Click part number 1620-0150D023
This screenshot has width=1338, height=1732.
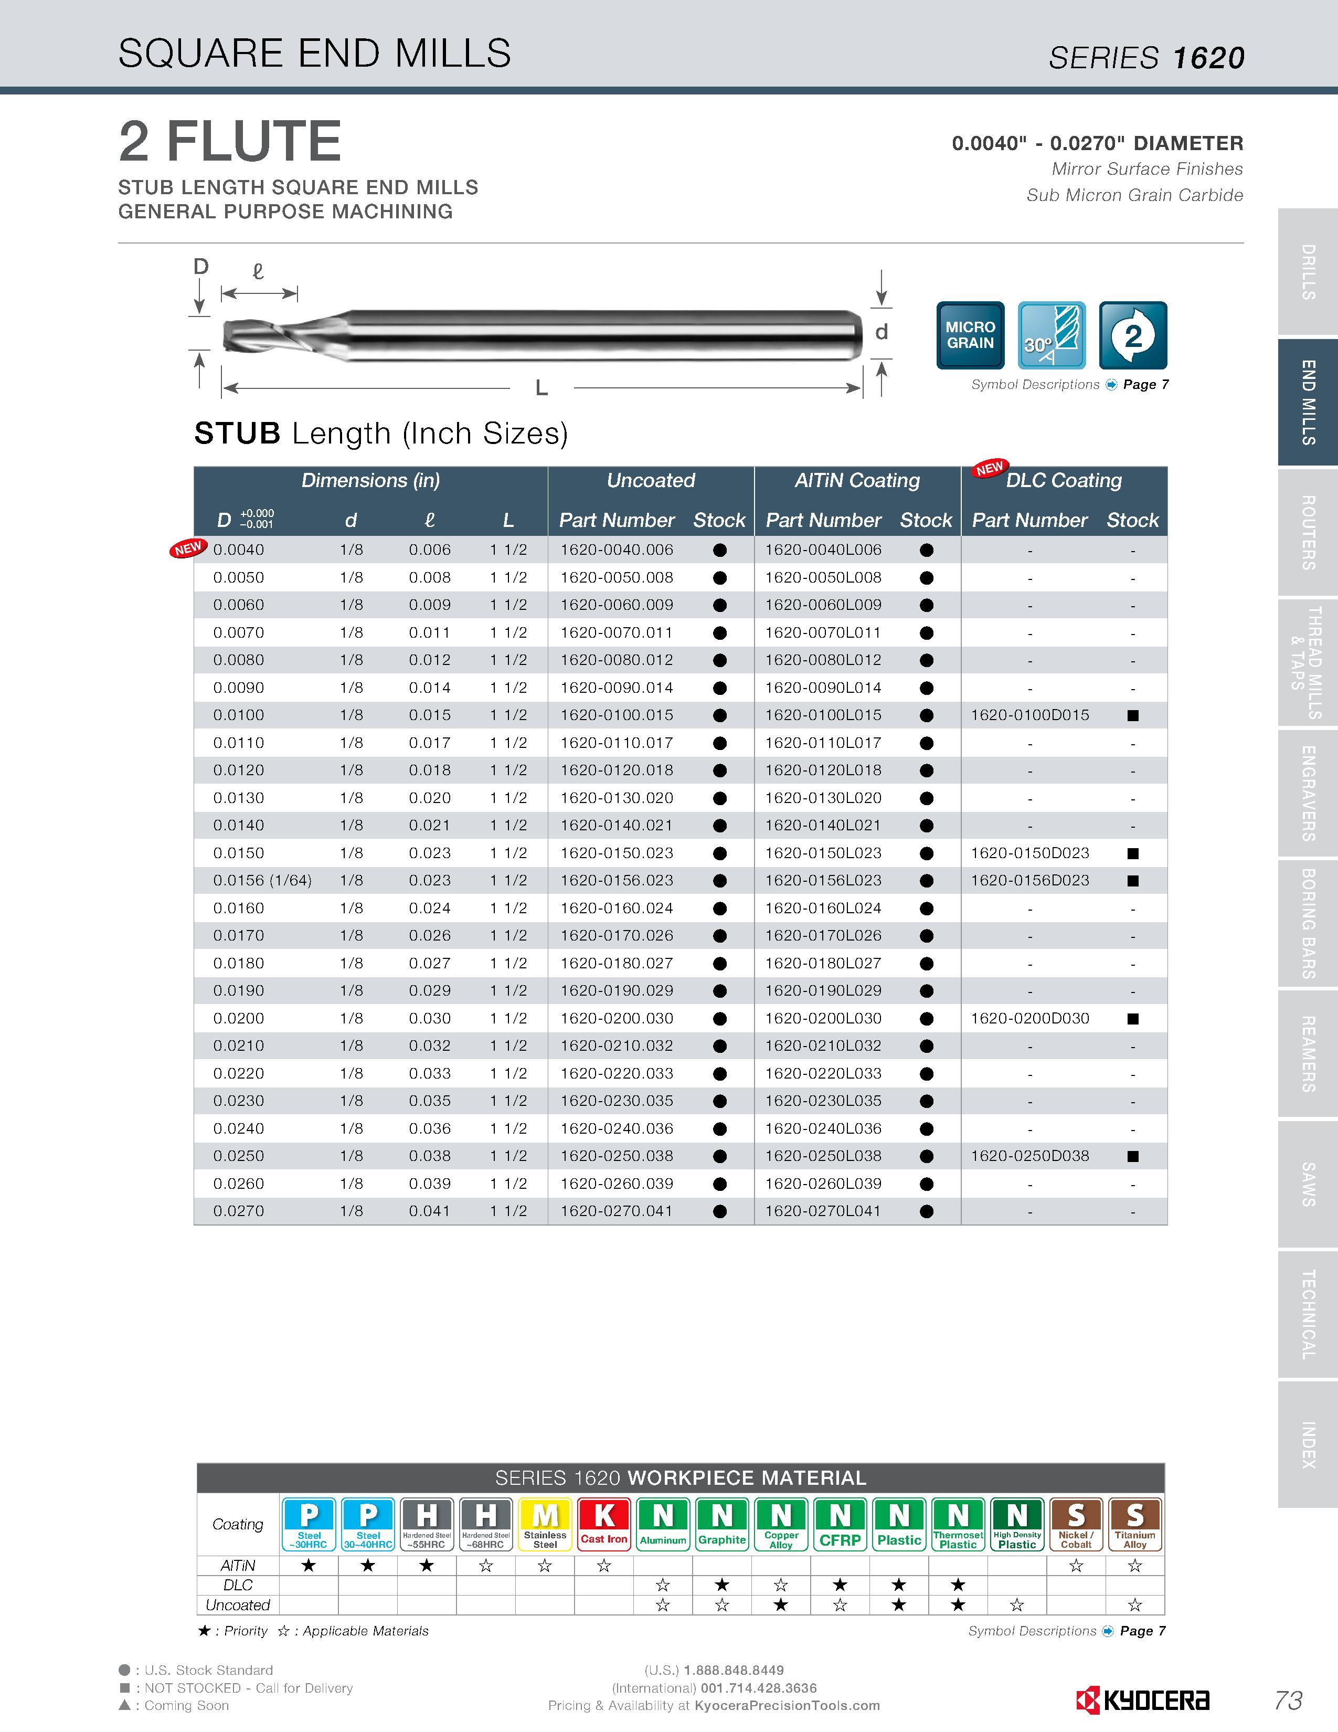pos(1029,853)
